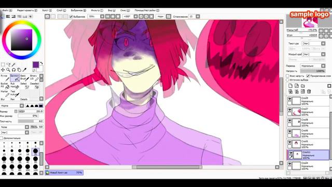Screen dimensions: 332x187
Task: Select the Источник выбора option
Action: (287, 80)
